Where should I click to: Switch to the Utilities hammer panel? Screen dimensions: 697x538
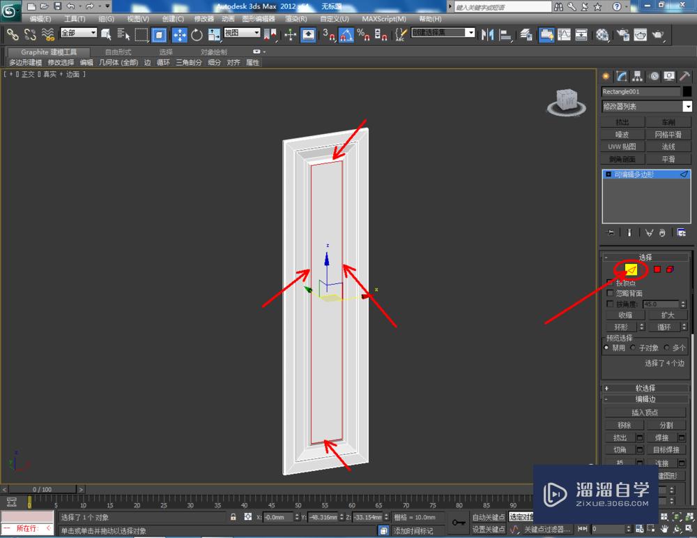(684, 76)
